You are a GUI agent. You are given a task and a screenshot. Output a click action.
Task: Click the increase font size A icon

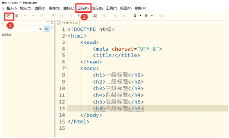tap(115, 16)
